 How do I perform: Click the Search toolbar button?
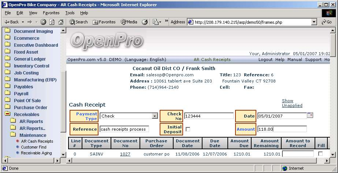pos(78,22)
